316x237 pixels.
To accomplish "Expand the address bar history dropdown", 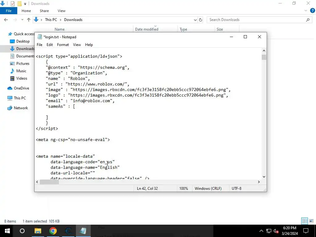I will 195,20.
